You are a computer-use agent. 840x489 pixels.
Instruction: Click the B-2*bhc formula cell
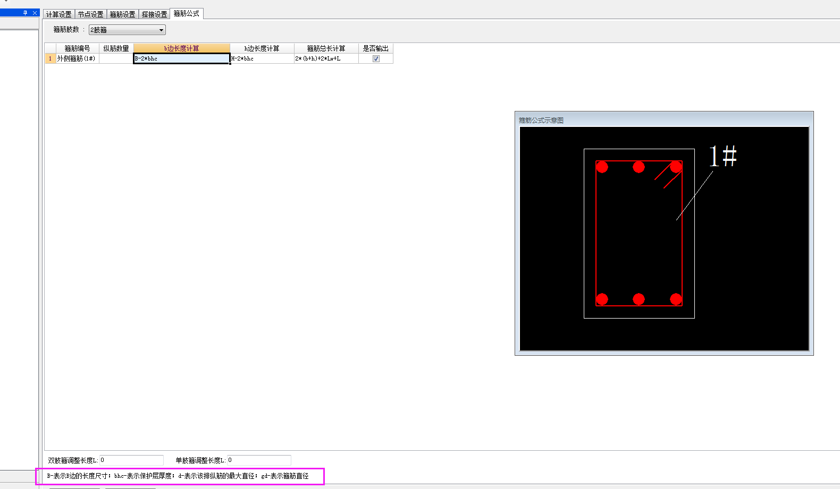click(x=181, y=58)
